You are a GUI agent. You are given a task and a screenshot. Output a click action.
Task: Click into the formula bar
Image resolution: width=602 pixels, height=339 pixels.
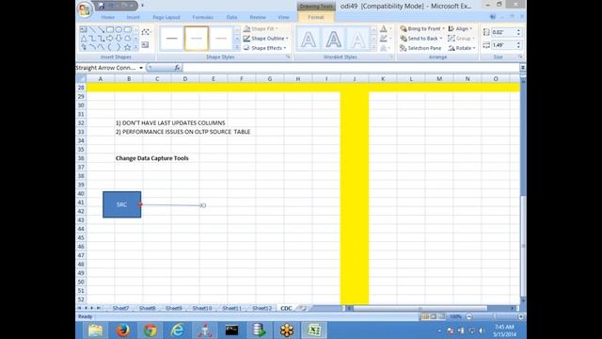point(351,68)
